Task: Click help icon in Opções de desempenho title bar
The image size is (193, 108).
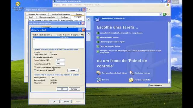Action: [x=80, y=23]
